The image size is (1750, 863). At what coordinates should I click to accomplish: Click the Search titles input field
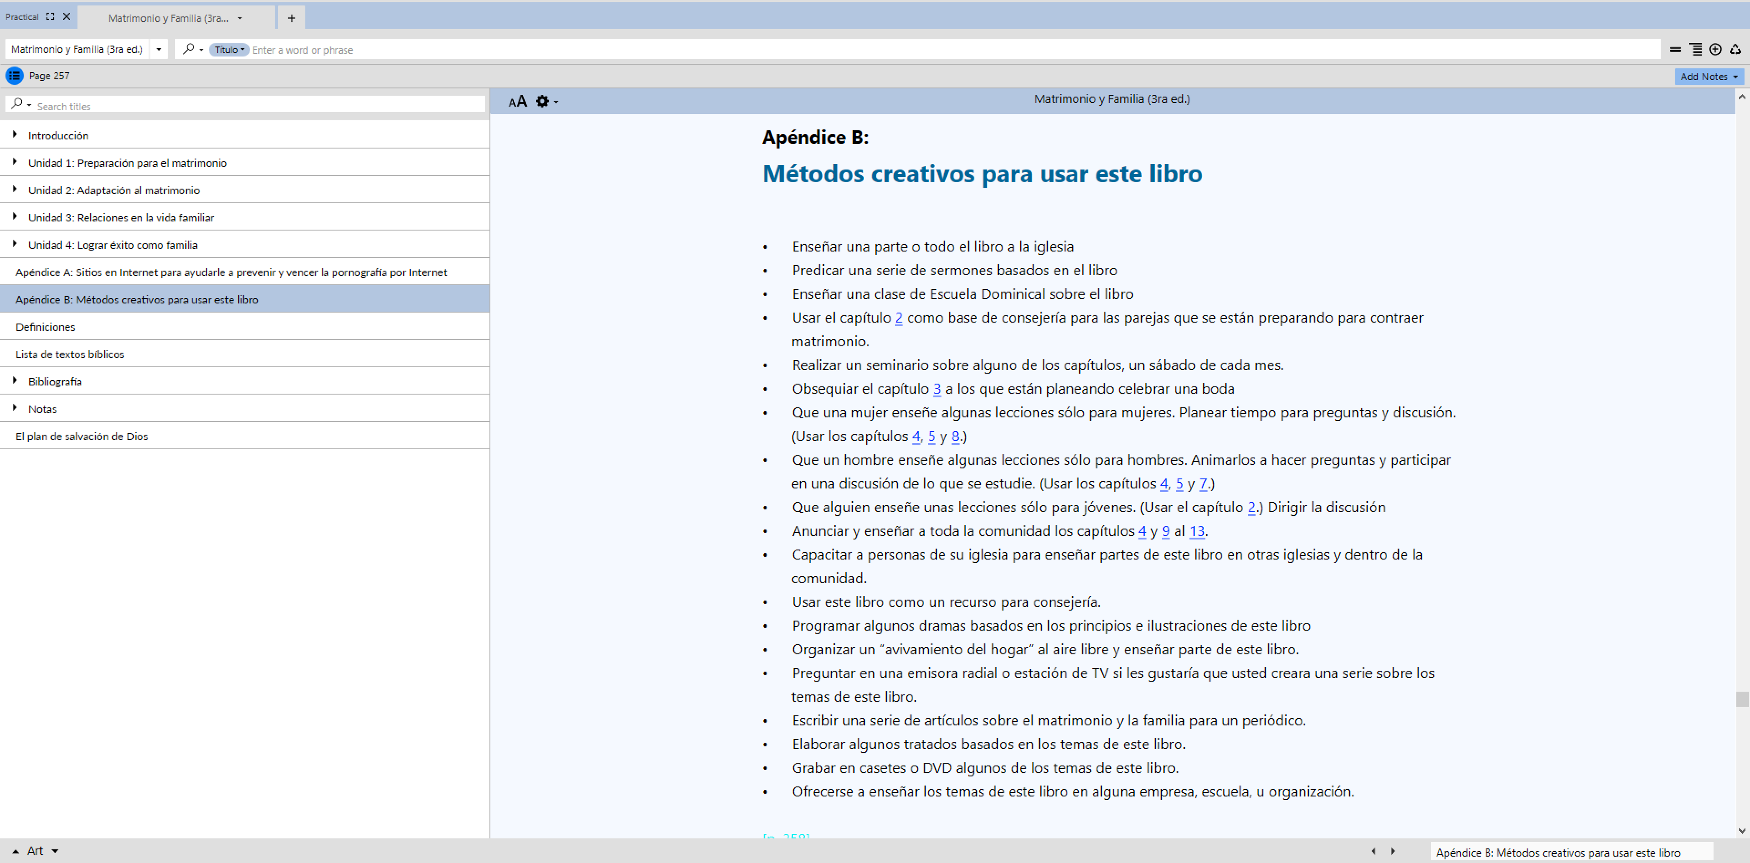click(258, 106)
